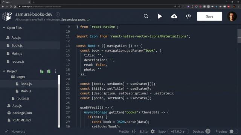The height and width of the screenshot is (135, 241).
Task: Open the project info icon beside samurai-books-dev
Action: tap(58, 14)
